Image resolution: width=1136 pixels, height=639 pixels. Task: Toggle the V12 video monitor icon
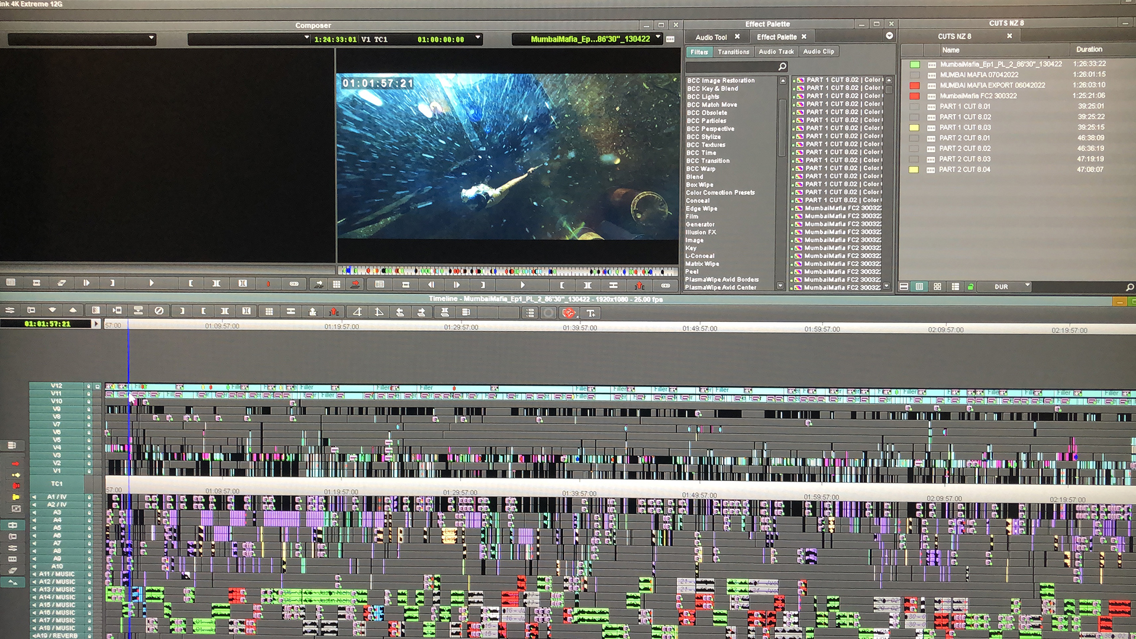coord(98,386)
